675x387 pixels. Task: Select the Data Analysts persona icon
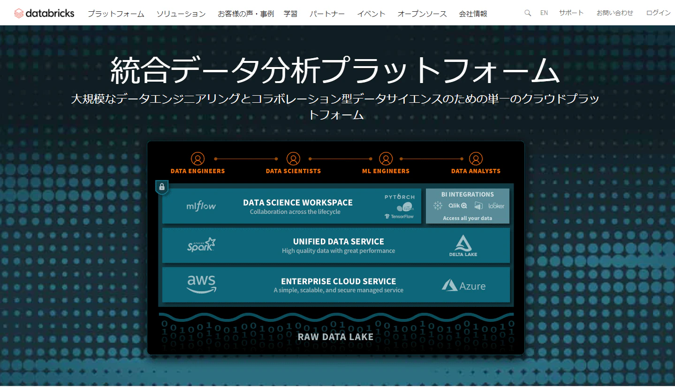[476, 159]
